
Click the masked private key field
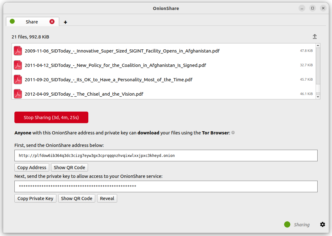click(166, 186)
